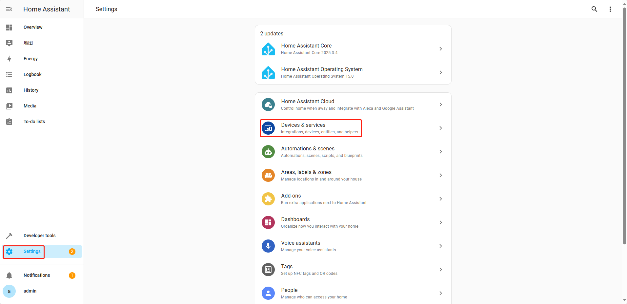Open the Tags settings entry

(353, 270)
